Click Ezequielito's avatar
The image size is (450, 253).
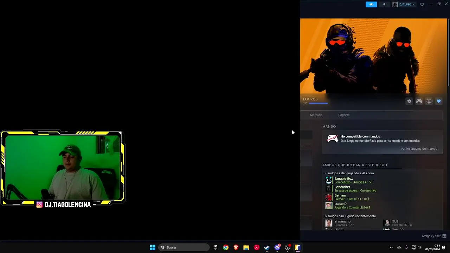(329, 180)
